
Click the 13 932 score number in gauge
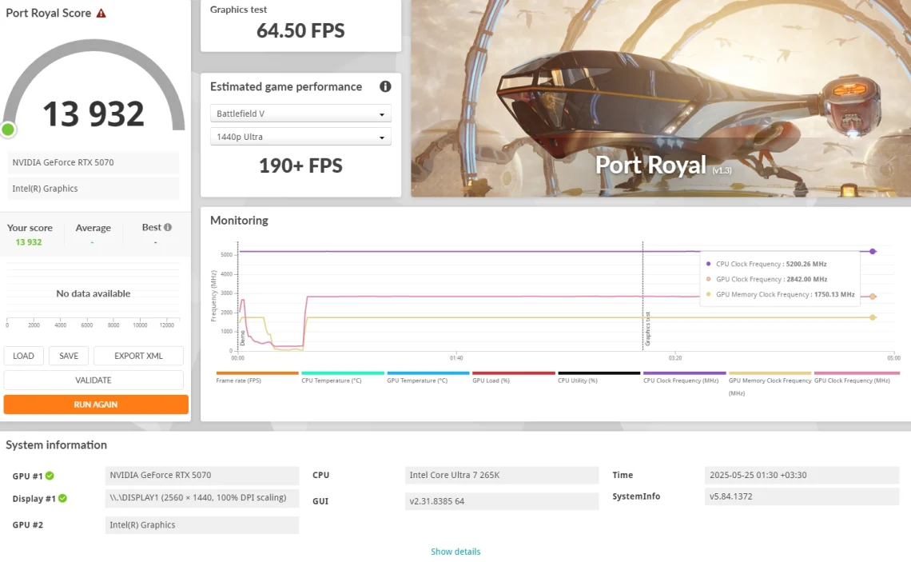pos(93,114)
